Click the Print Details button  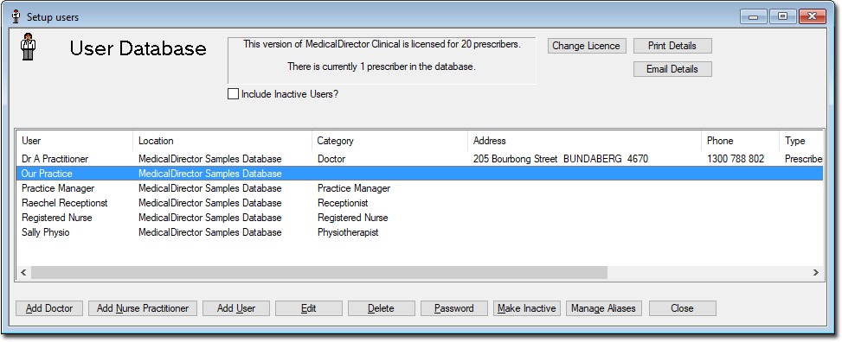click(672, 46)
